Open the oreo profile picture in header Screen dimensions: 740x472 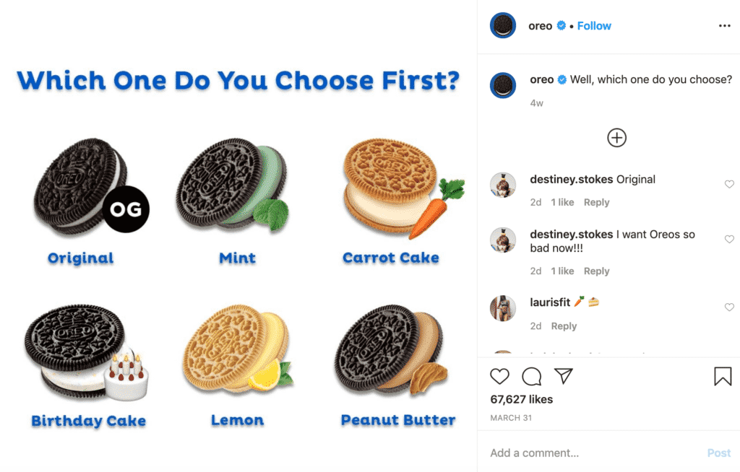(503, 25)
